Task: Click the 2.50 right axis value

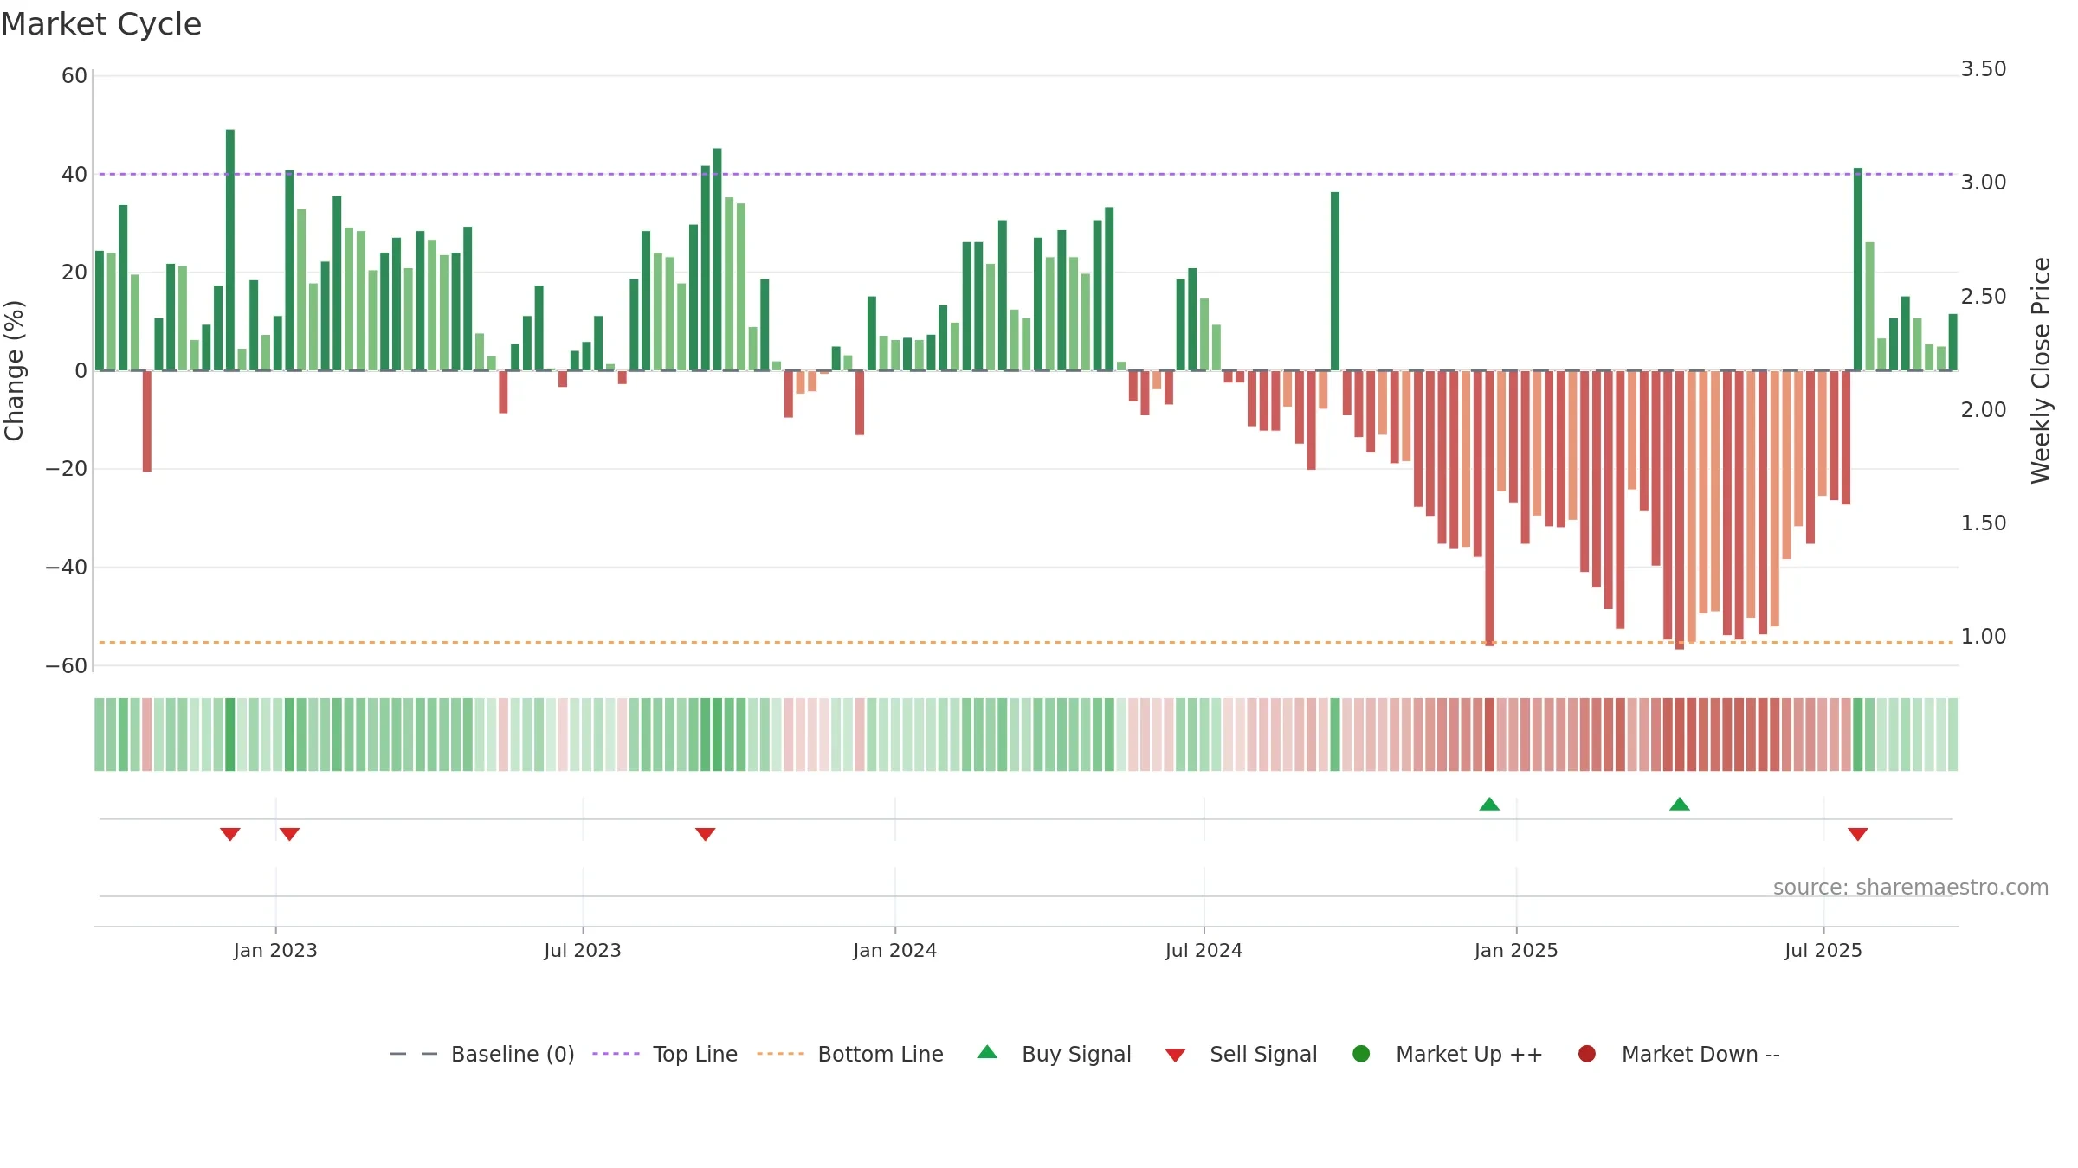Action: pos(1984,297)
